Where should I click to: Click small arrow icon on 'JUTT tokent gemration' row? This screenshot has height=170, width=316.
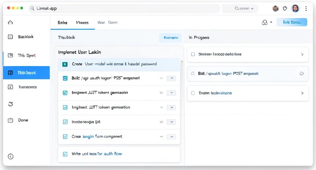point(161,107)
